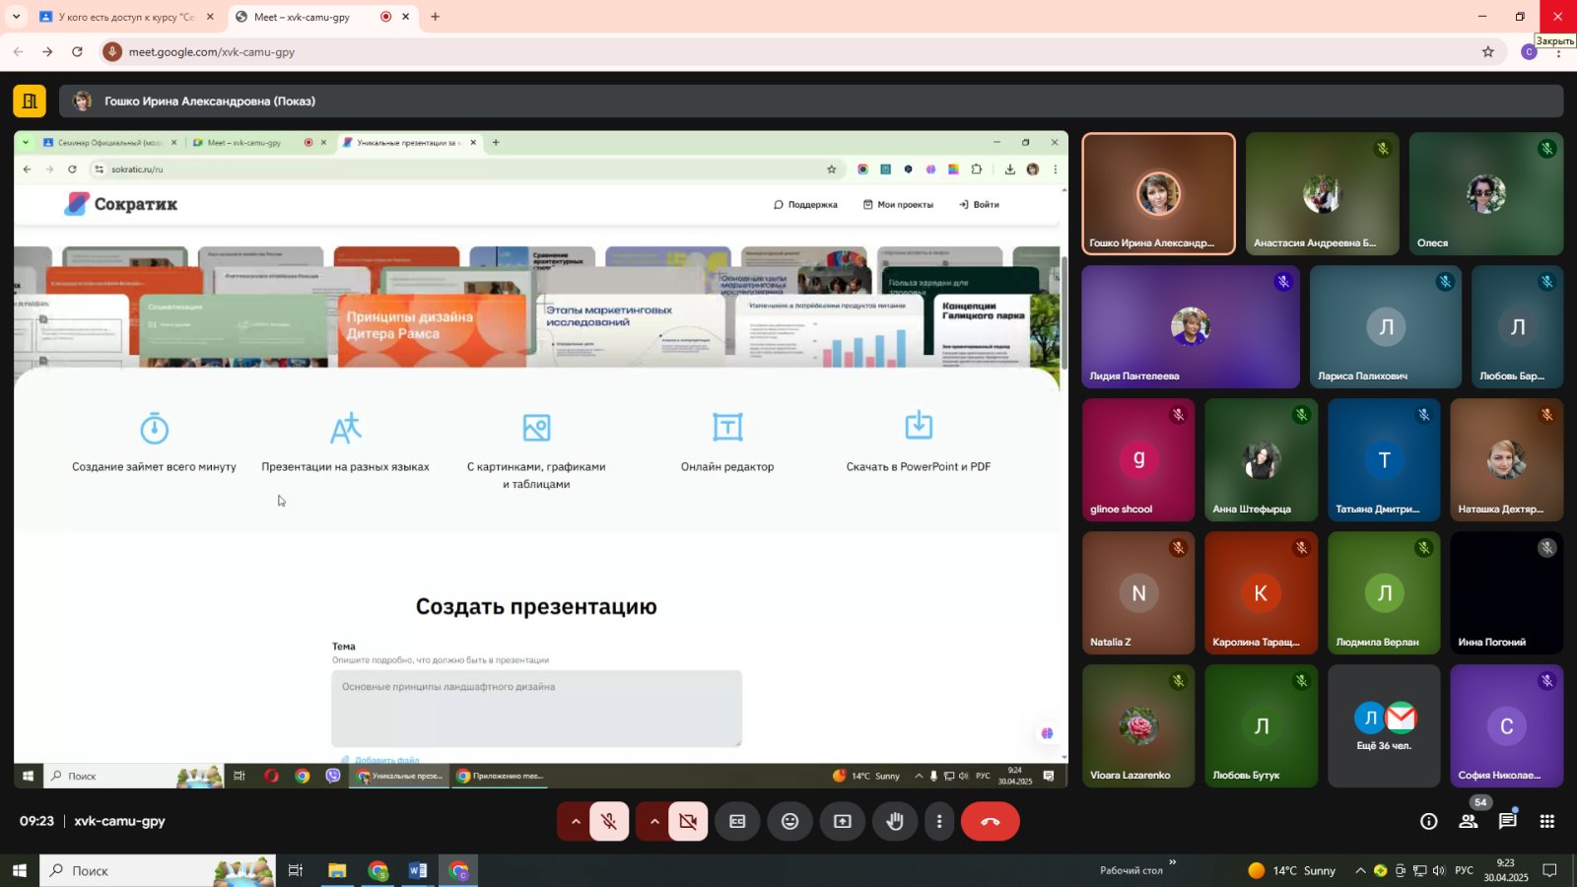Open the emoji reactions panel

point(789,821)
